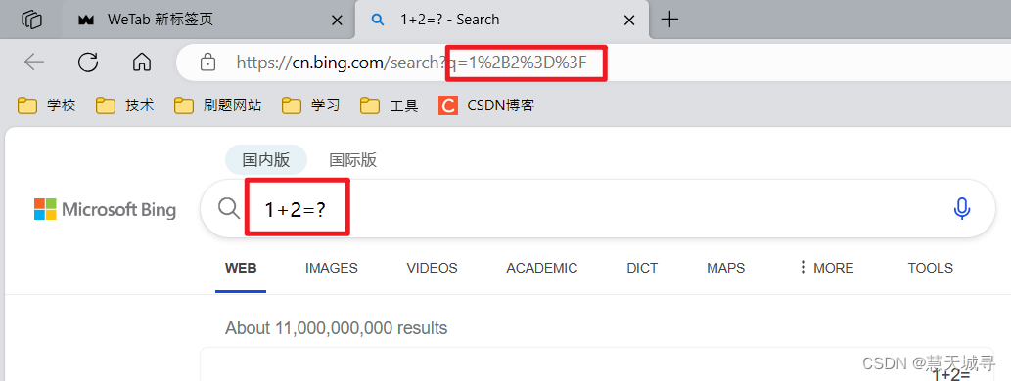Go to the home page

tap(141, 62)
